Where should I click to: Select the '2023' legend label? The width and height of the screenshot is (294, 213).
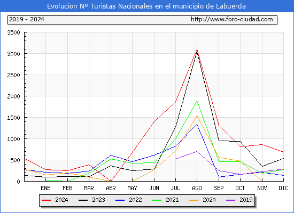[x=98, y=200]
